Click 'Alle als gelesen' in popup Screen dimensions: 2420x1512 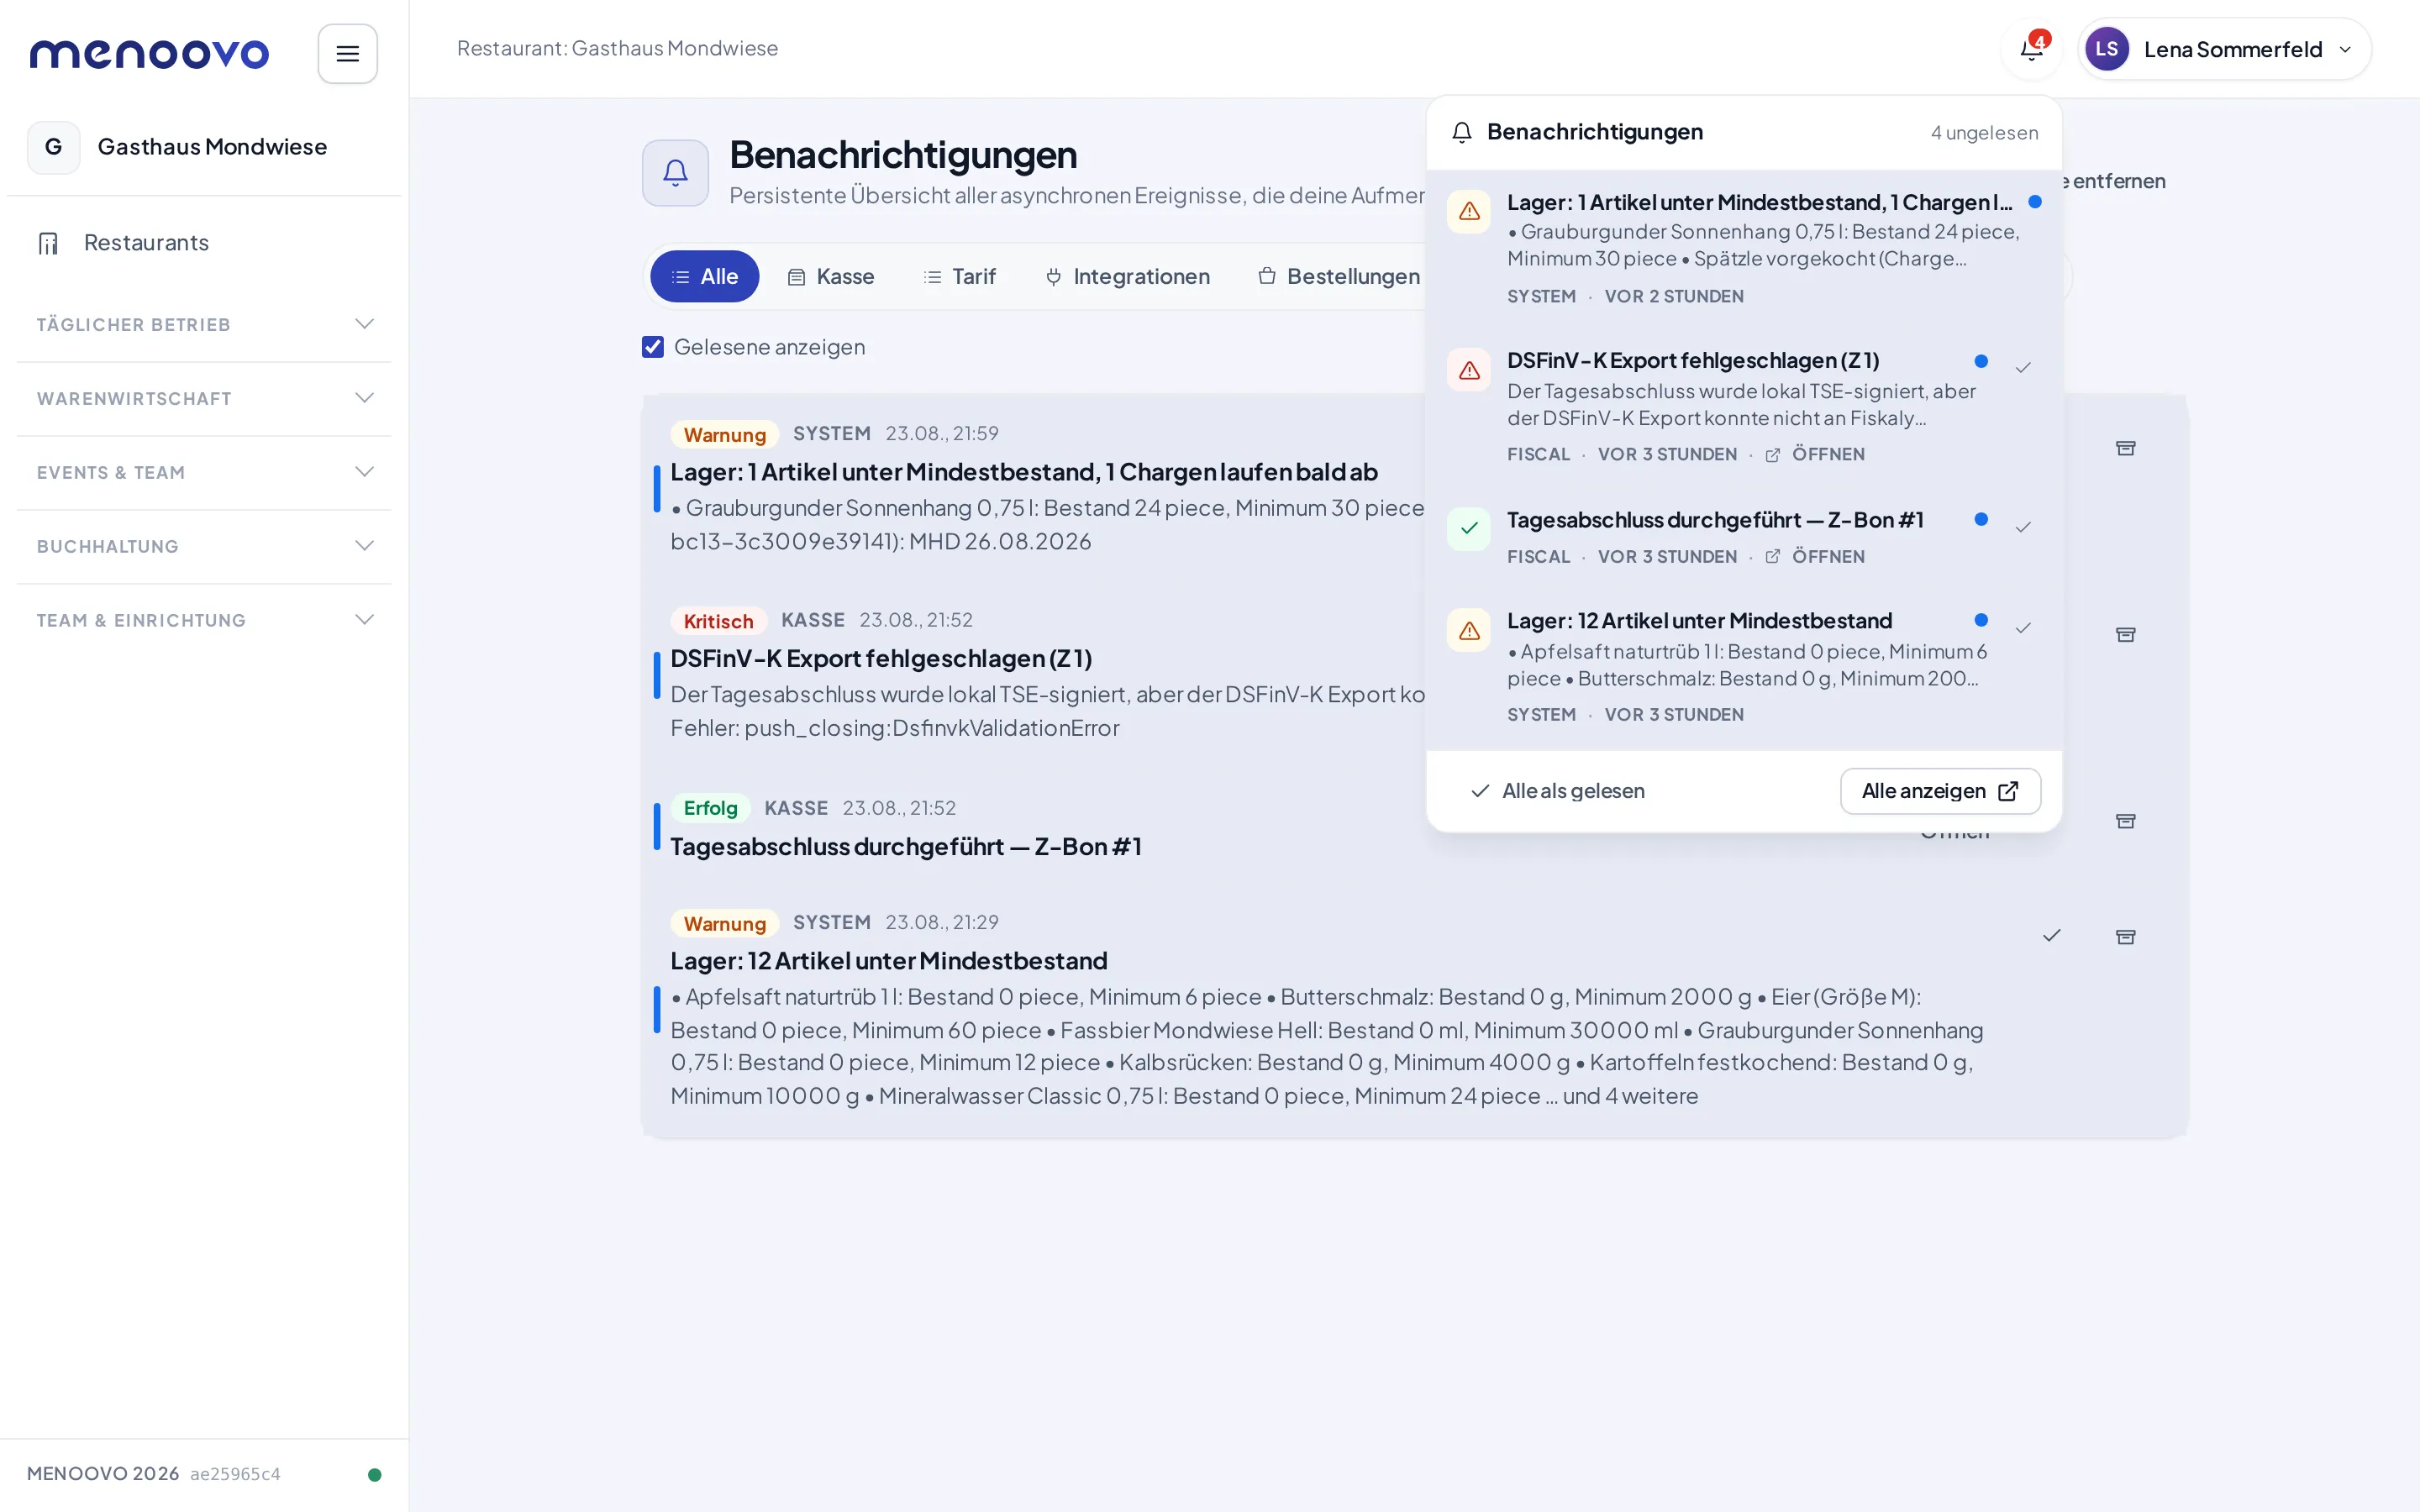click(1558, 791)
